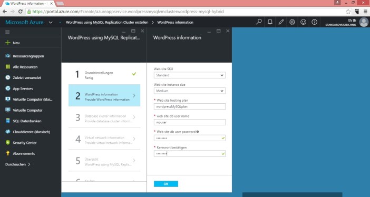This screenshot has height=197, width=370.
Task: Open the Azure portal search icon
Action: pos(259,22)
